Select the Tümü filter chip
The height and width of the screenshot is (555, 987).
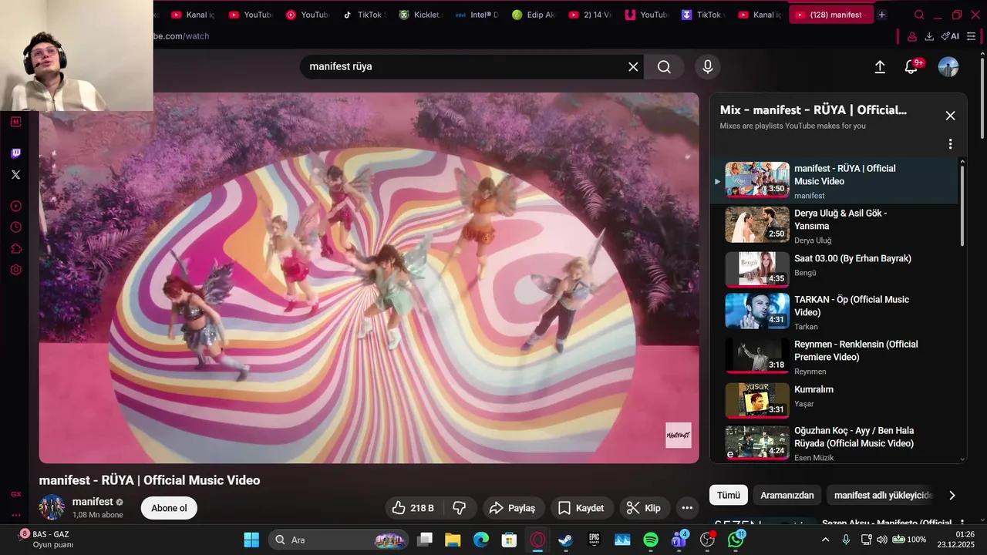click(x=729, y=496)
